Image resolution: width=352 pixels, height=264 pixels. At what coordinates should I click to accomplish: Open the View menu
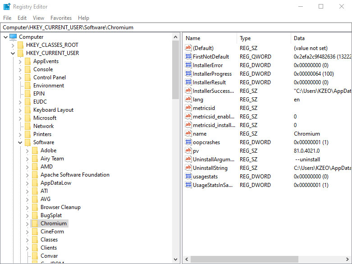38,18
